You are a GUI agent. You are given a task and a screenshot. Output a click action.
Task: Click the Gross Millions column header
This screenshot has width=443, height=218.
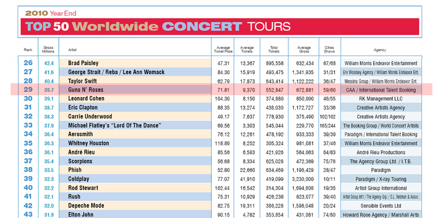click(x=48, y=50)
